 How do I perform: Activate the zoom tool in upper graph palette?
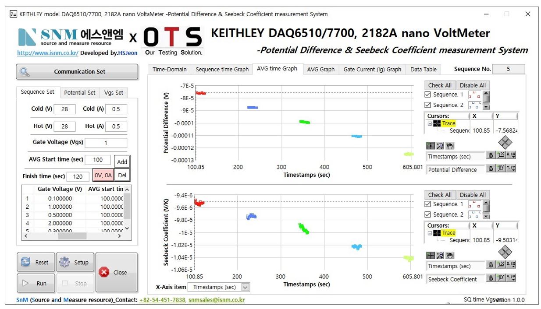(x=440, y=146)
